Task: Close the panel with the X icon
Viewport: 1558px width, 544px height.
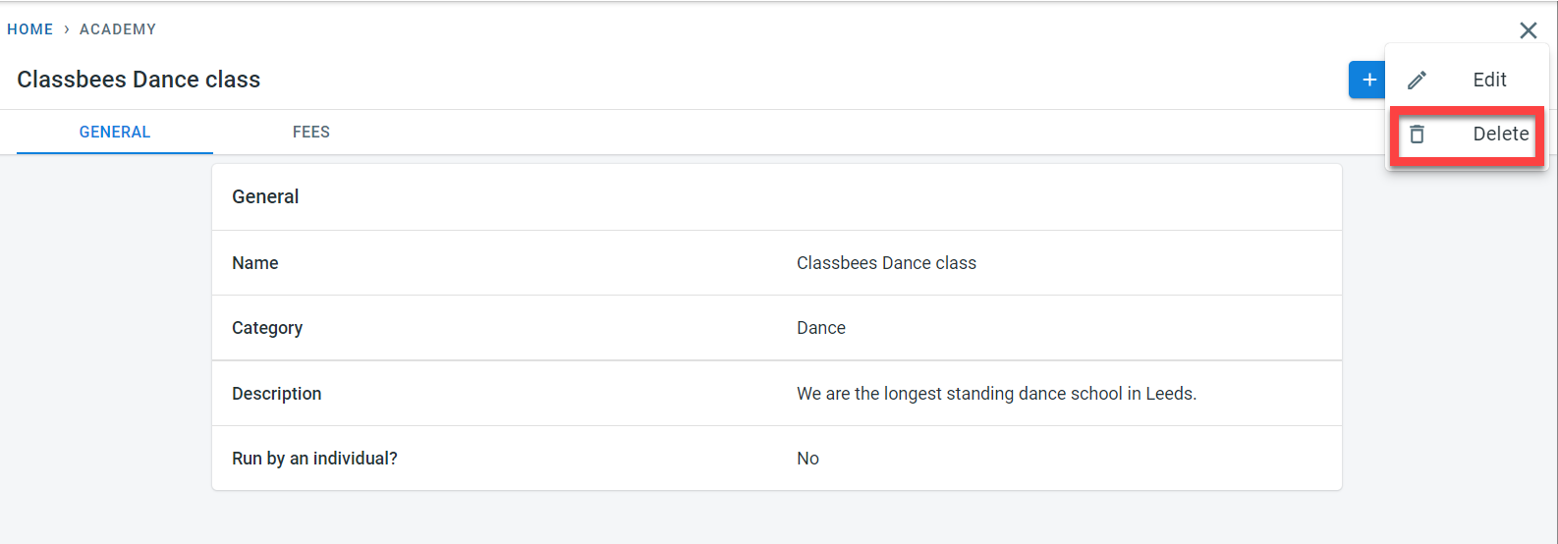Action: click(1528, 30)
